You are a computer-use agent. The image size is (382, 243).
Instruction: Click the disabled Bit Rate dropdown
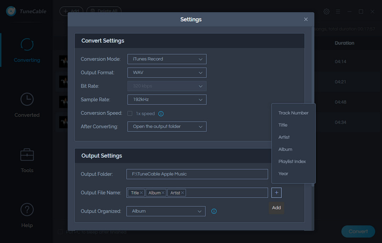[x=167, y=86]
